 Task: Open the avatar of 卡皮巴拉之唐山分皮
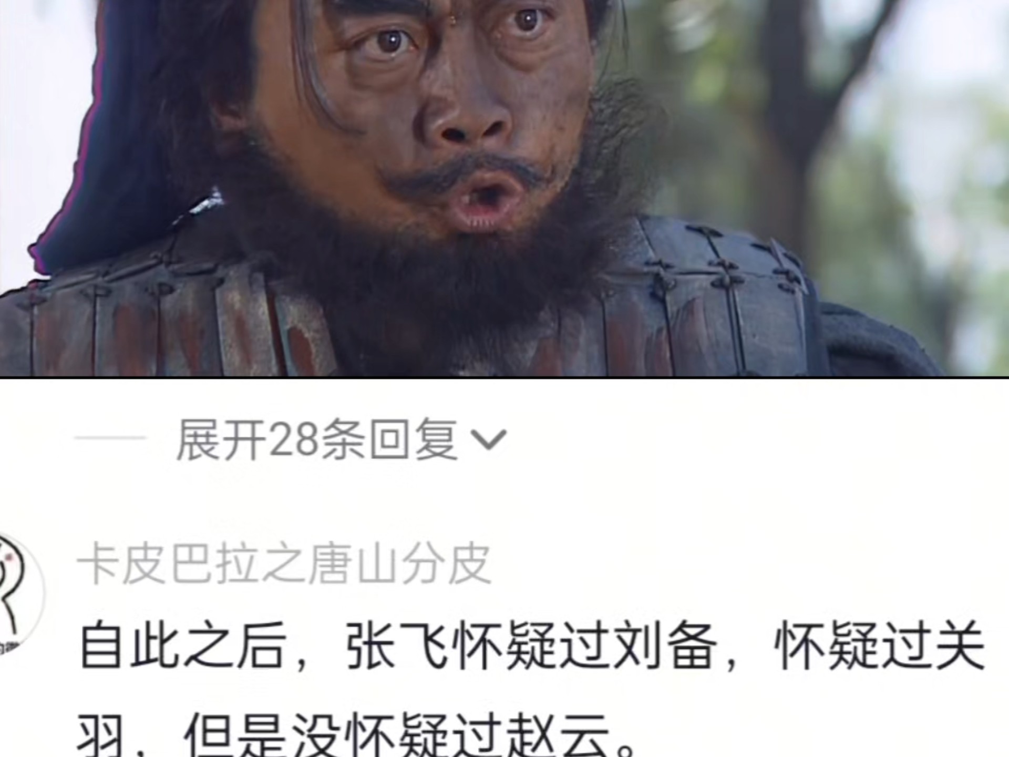20,594
